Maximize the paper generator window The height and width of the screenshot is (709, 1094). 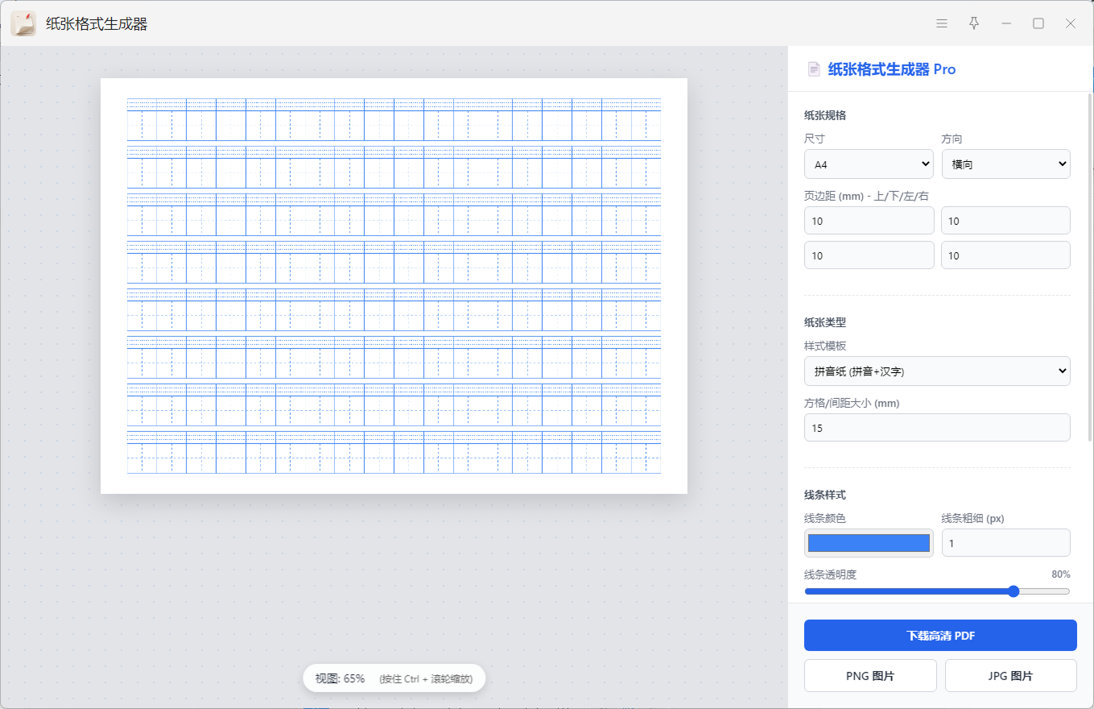(x=1038, y=23)
